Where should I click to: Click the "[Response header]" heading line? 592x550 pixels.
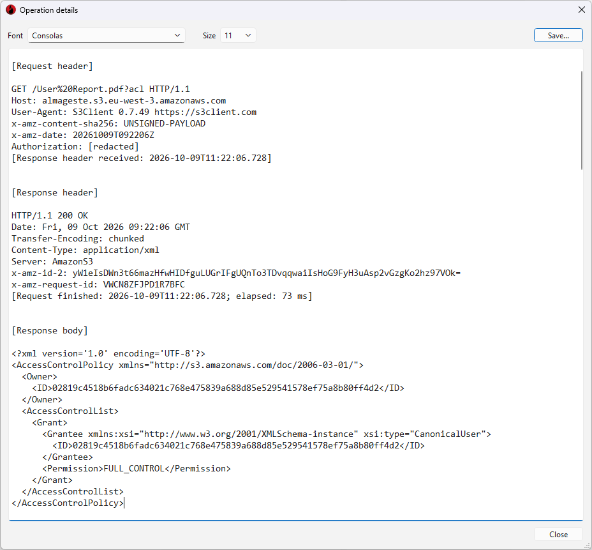pyautogui.click(x=55, y=192)
